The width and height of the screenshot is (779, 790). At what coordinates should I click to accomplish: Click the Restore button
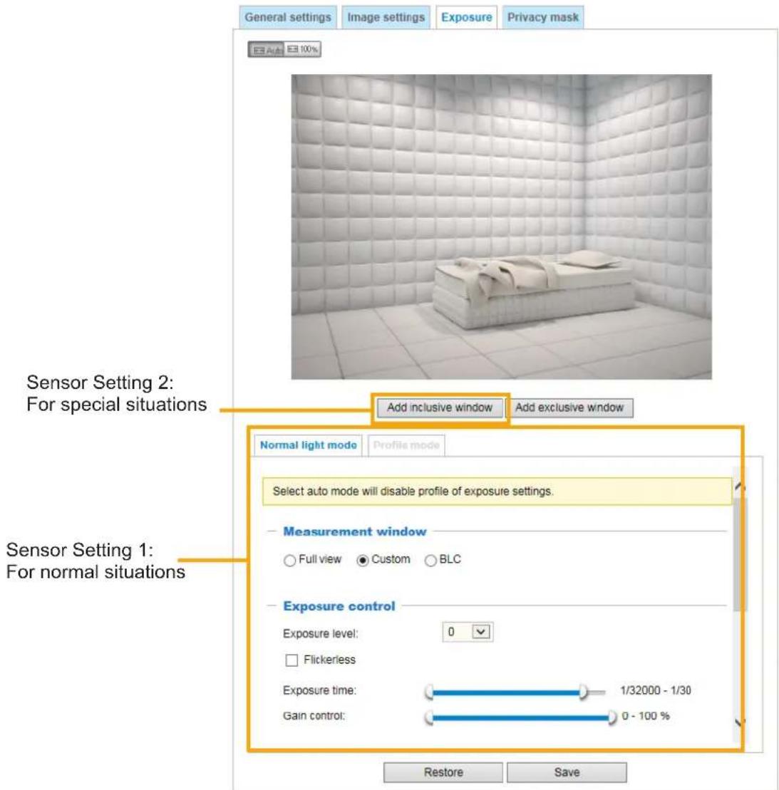[x=443, y=772]
